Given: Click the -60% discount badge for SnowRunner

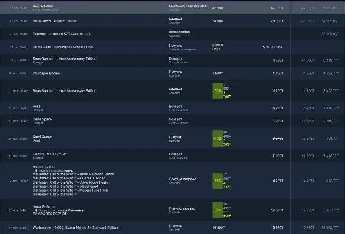Looking at the screenshot, I should (218, 91).
